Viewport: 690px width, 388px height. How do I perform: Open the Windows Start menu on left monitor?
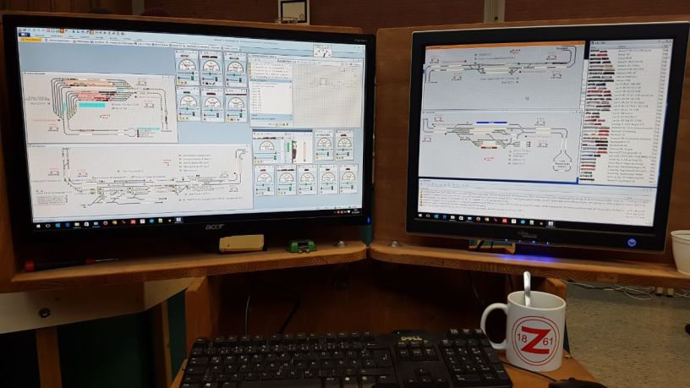tap(38, 226)
